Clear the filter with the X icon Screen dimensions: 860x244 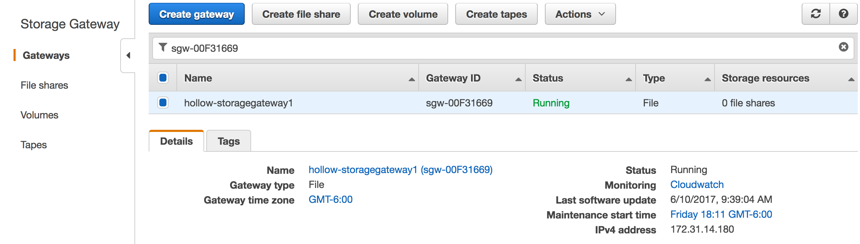[843, 47]
